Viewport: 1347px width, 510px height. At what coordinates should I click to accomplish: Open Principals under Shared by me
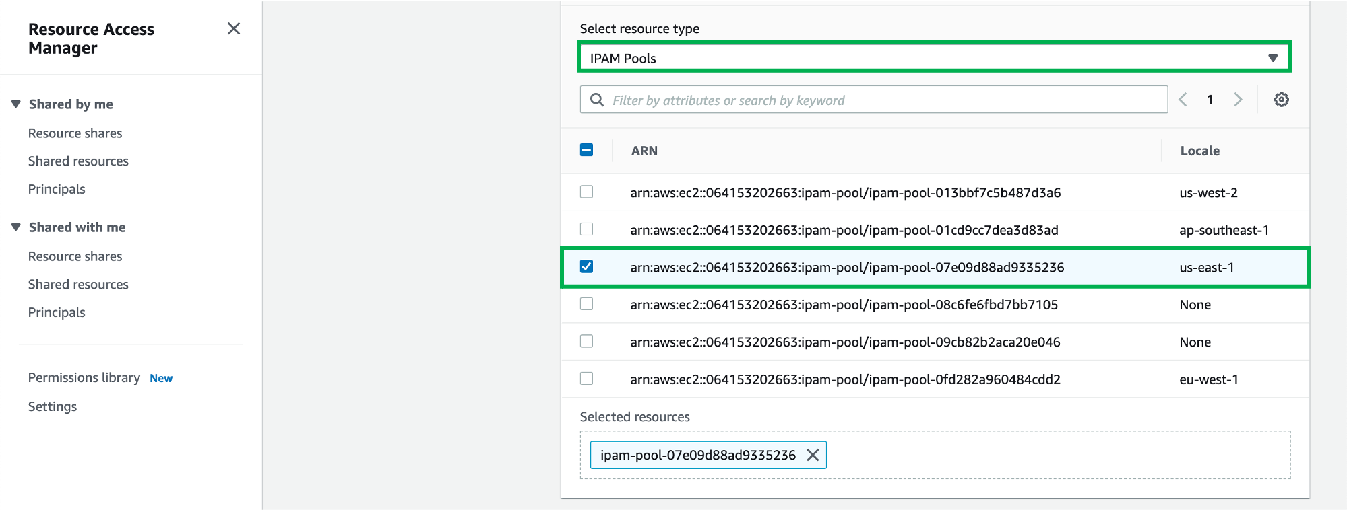pyautogui.click(x=57, y=189)
